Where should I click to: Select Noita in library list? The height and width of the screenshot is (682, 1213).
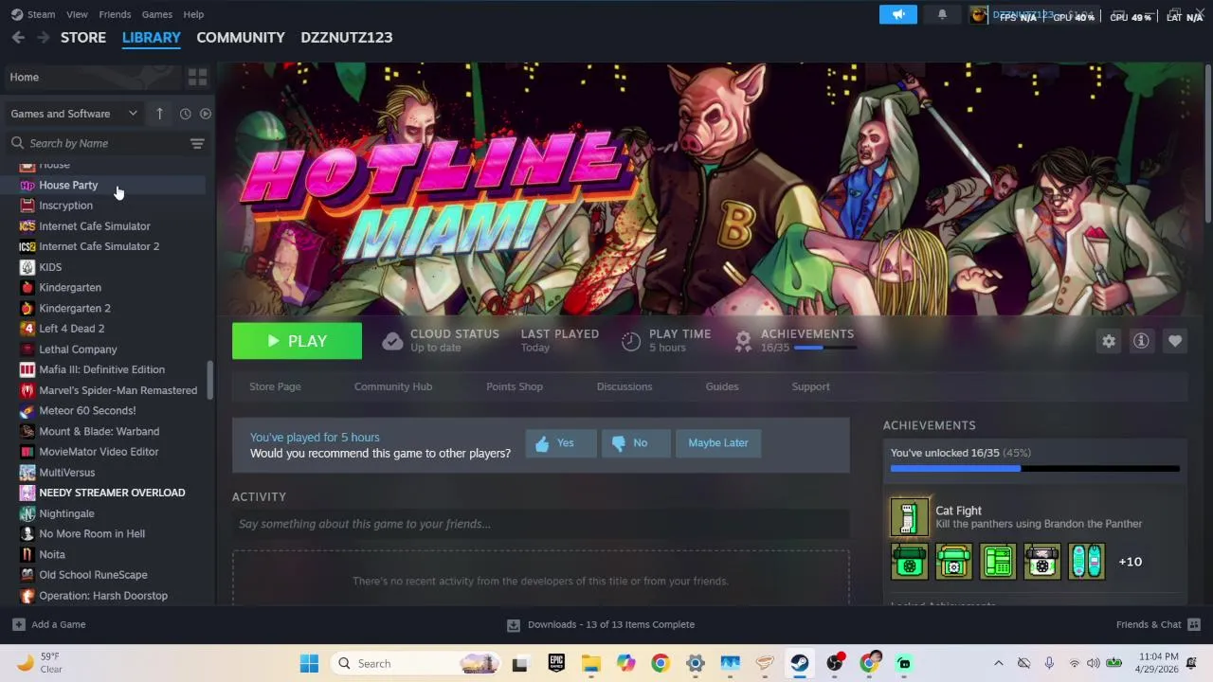pyautogui.click(x=104, y=554)
